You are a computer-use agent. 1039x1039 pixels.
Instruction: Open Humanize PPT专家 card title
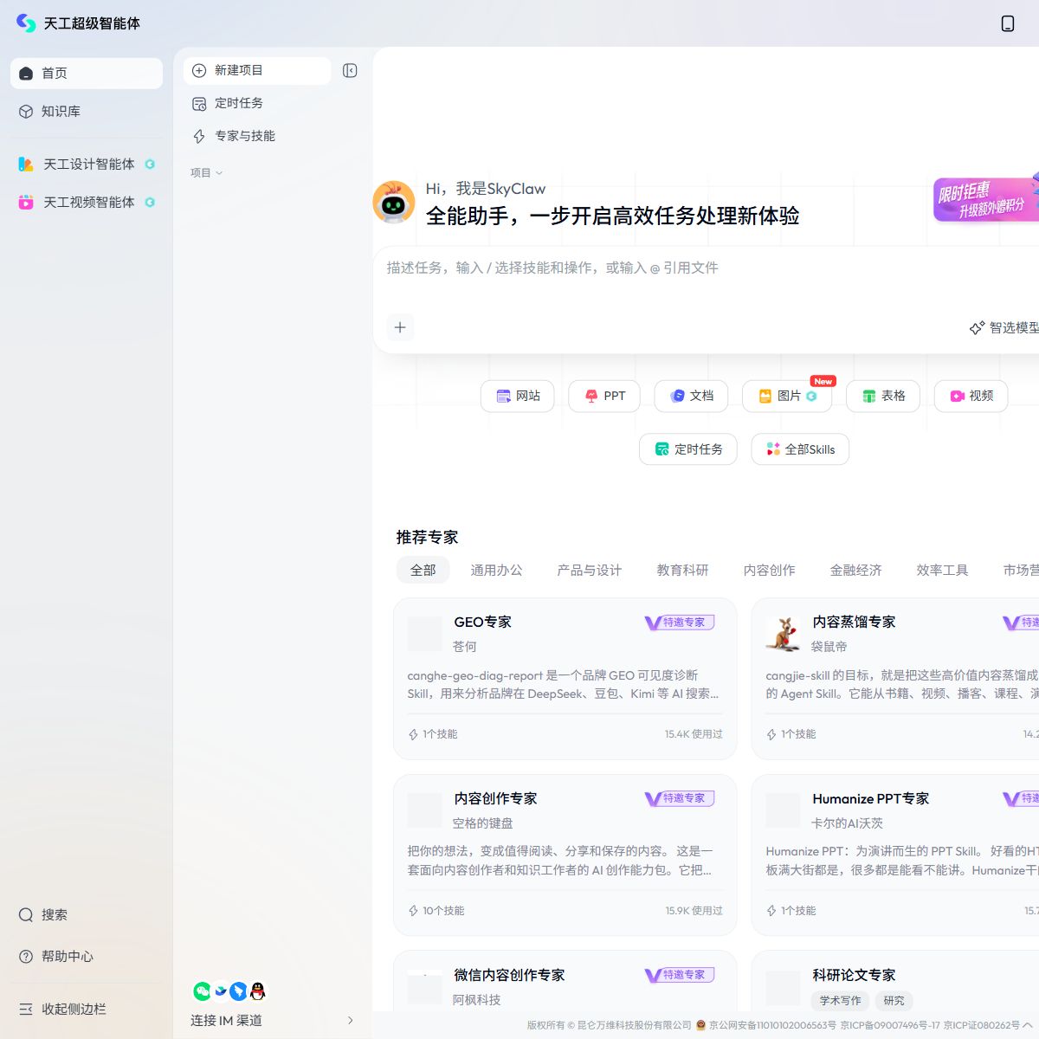pos(871,799)
